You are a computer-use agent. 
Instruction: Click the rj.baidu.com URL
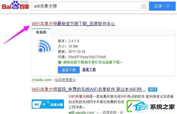tap(42, 80)
